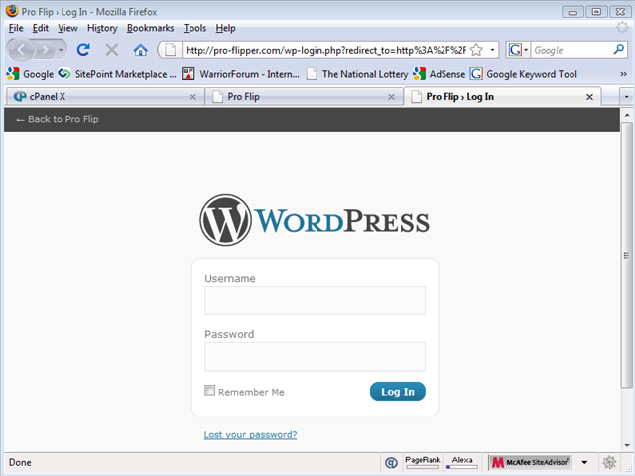Open the File menu
Image resolution: width=635 pixels, height=476 pixels.
point(16,28)
